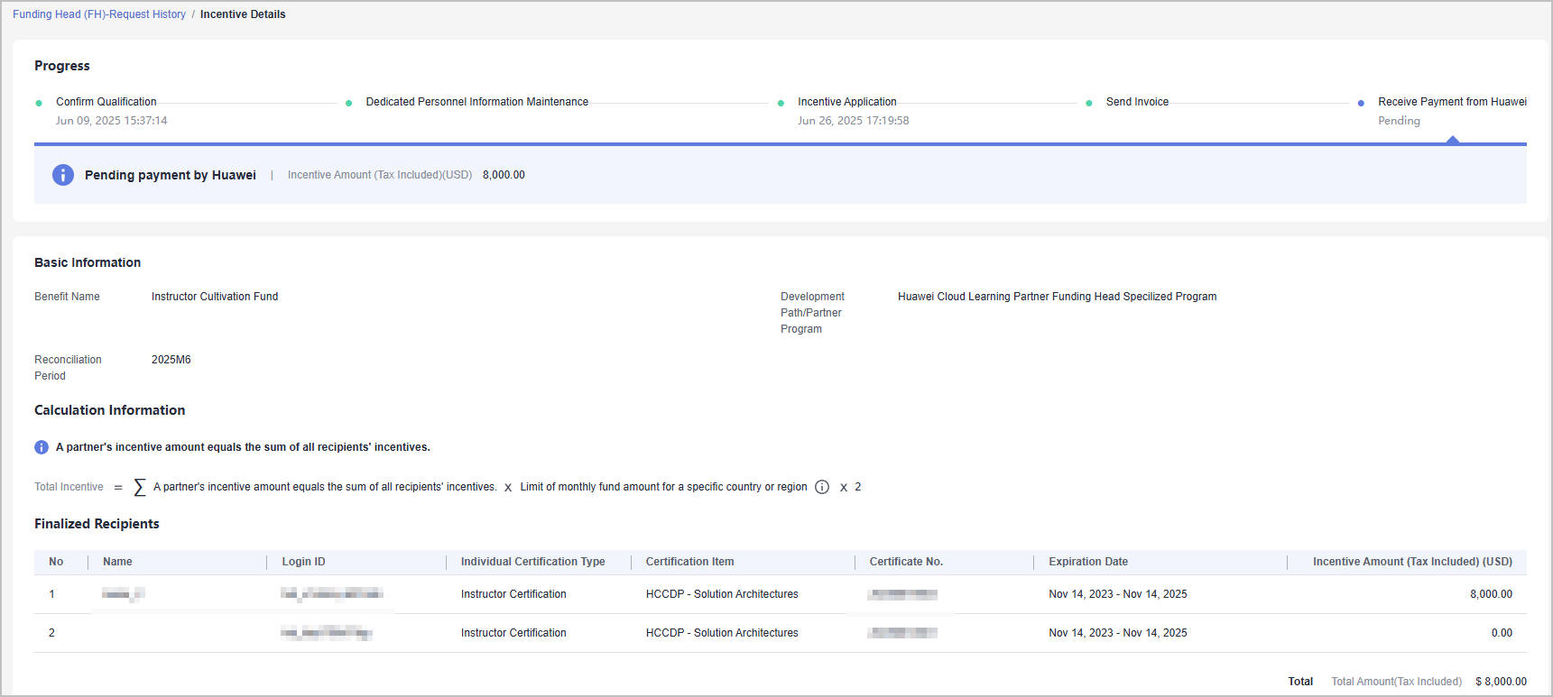Click the Incentive Details breadcrumb text

(x=243, y=14)
